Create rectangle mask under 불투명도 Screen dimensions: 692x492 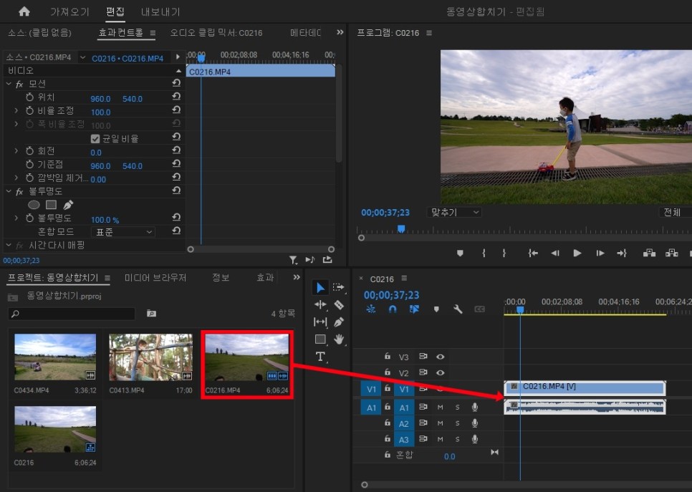[x=51, y=205]
